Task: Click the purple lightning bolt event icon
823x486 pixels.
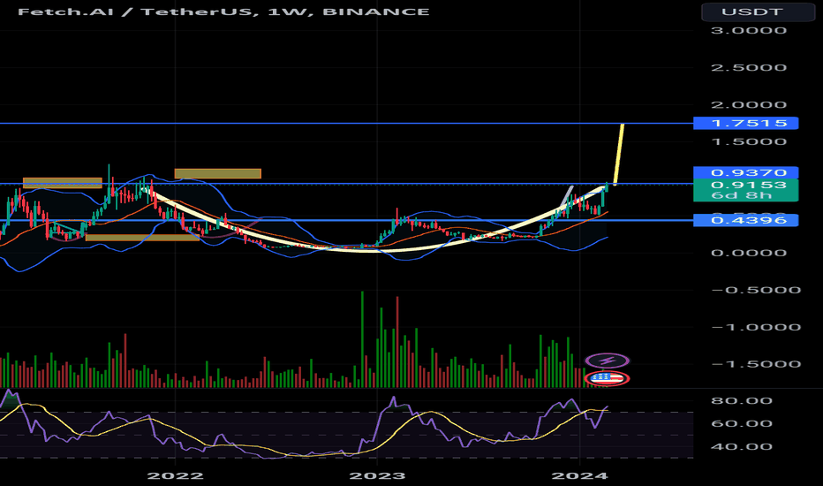Action: tap(608, 361)
